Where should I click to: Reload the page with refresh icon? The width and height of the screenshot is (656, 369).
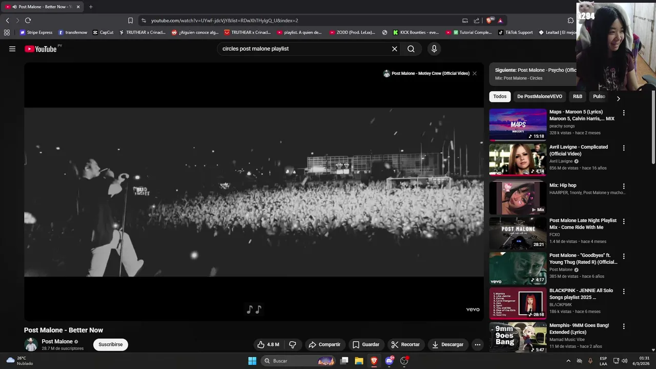click(x=28, y=20)
